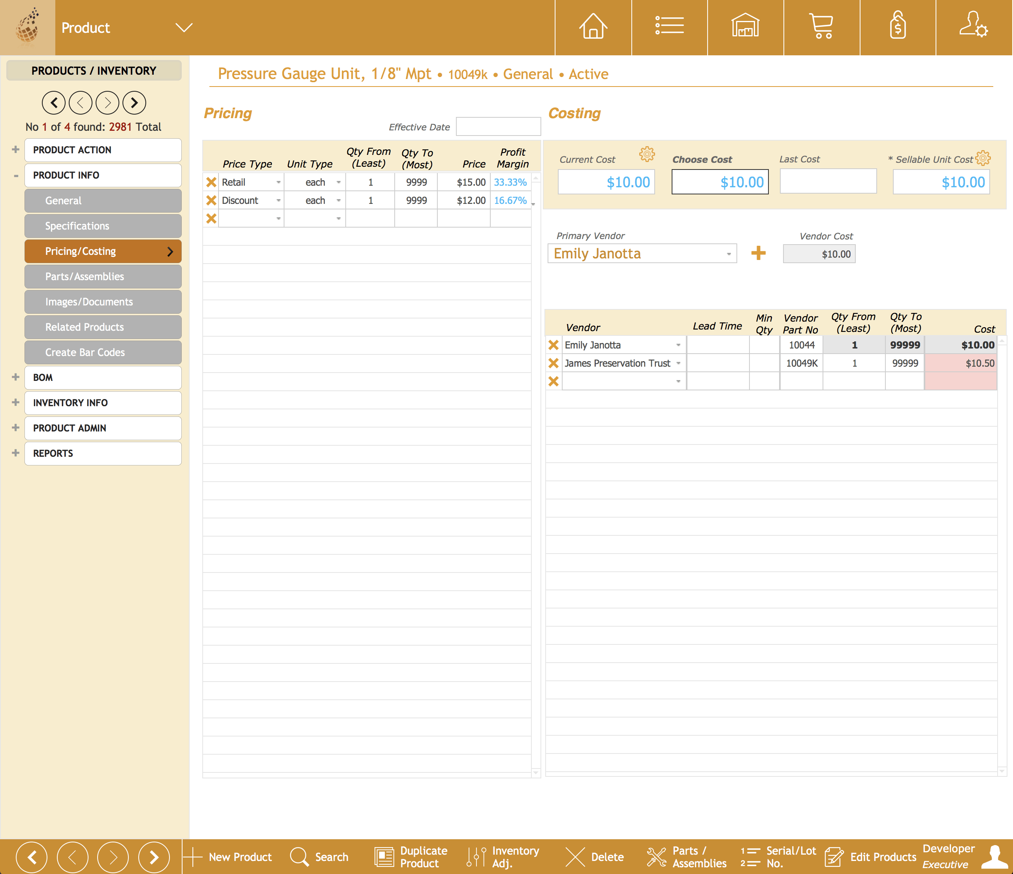Click the PRODUCTS / INVENTORY header button

point(94,70)
